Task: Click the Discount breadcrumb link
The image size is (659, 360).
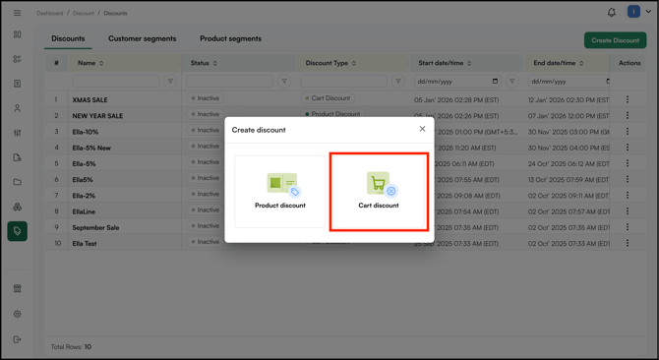Action: point(84,13)
